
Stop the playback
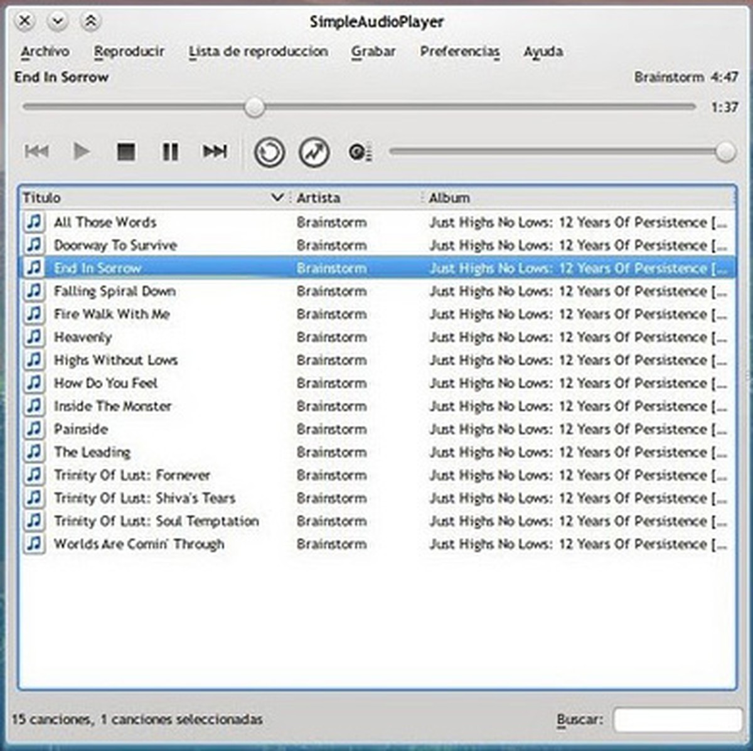tap(125, 151)
